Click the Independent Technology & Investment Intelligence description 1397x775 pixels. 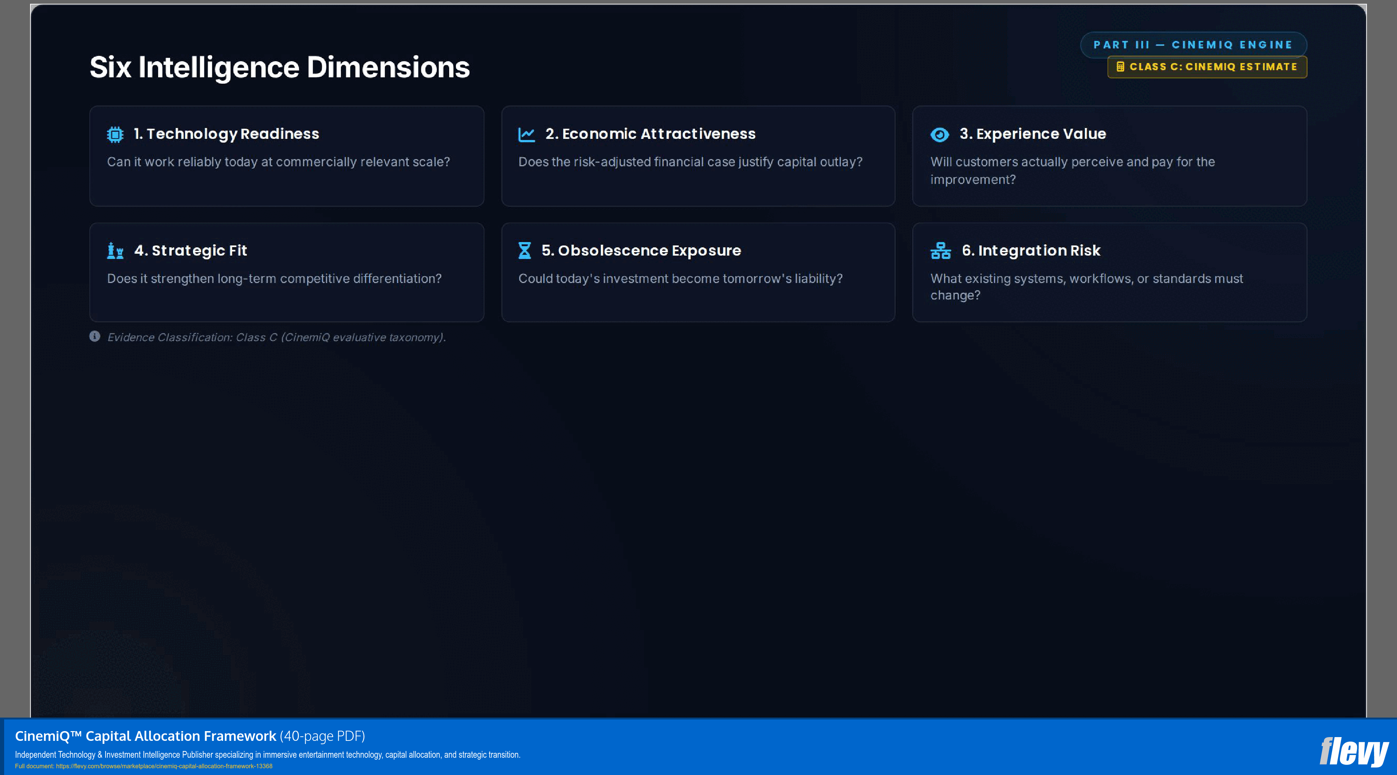267,754
